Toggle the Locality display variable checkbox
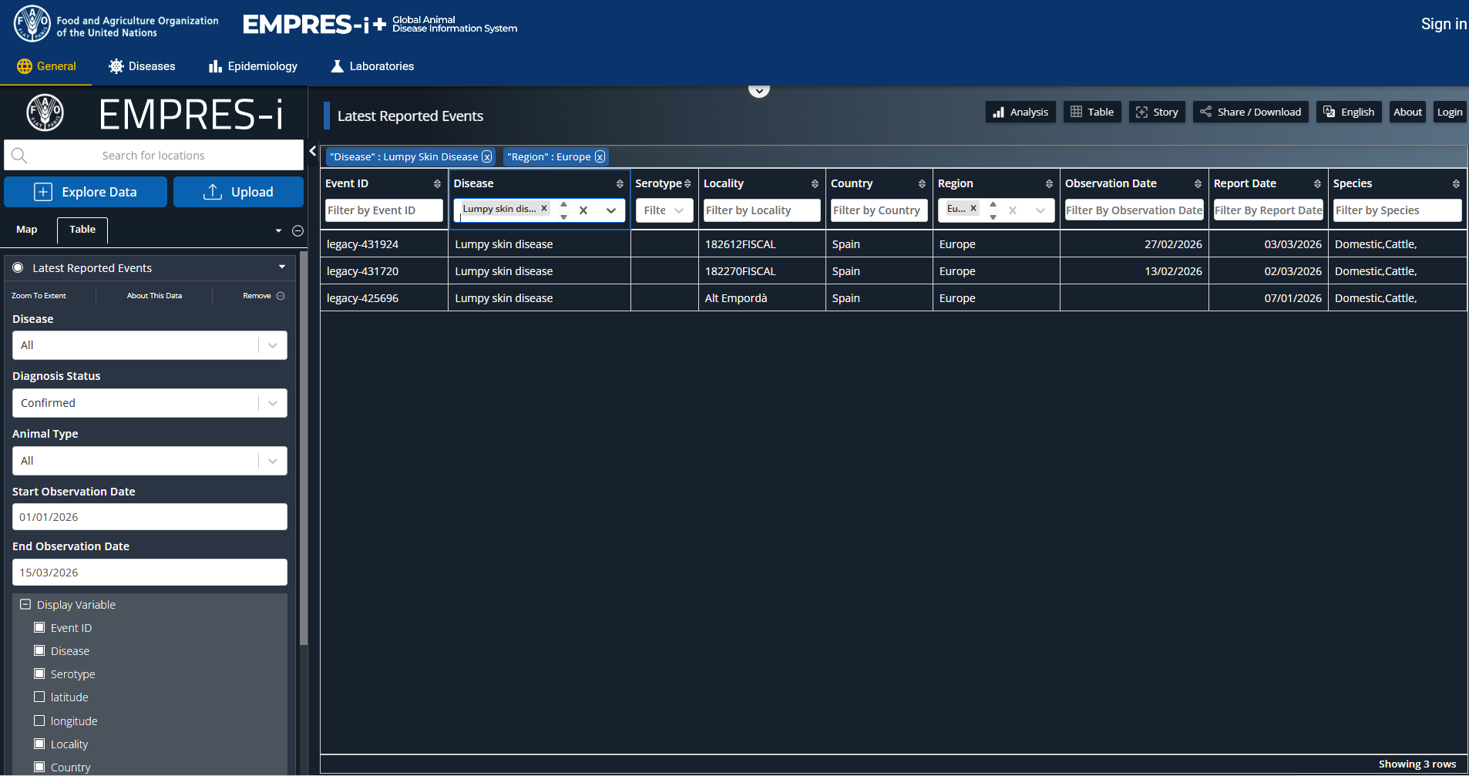The height and width of the screenshot is (776, 1469). click(39, 744)
